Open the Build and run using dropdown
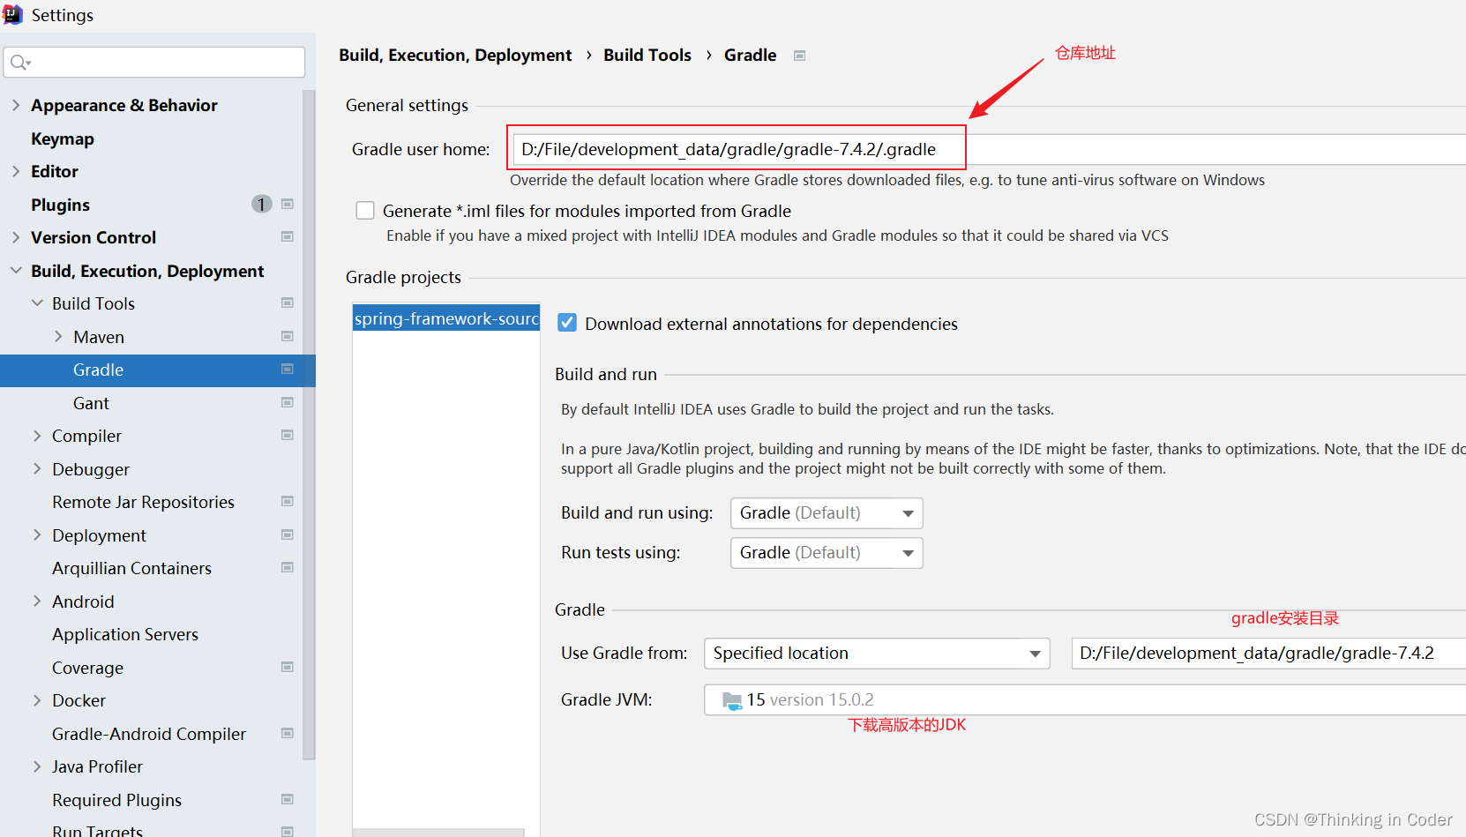Screen dimensions: 1466x837 coord(826,513)
